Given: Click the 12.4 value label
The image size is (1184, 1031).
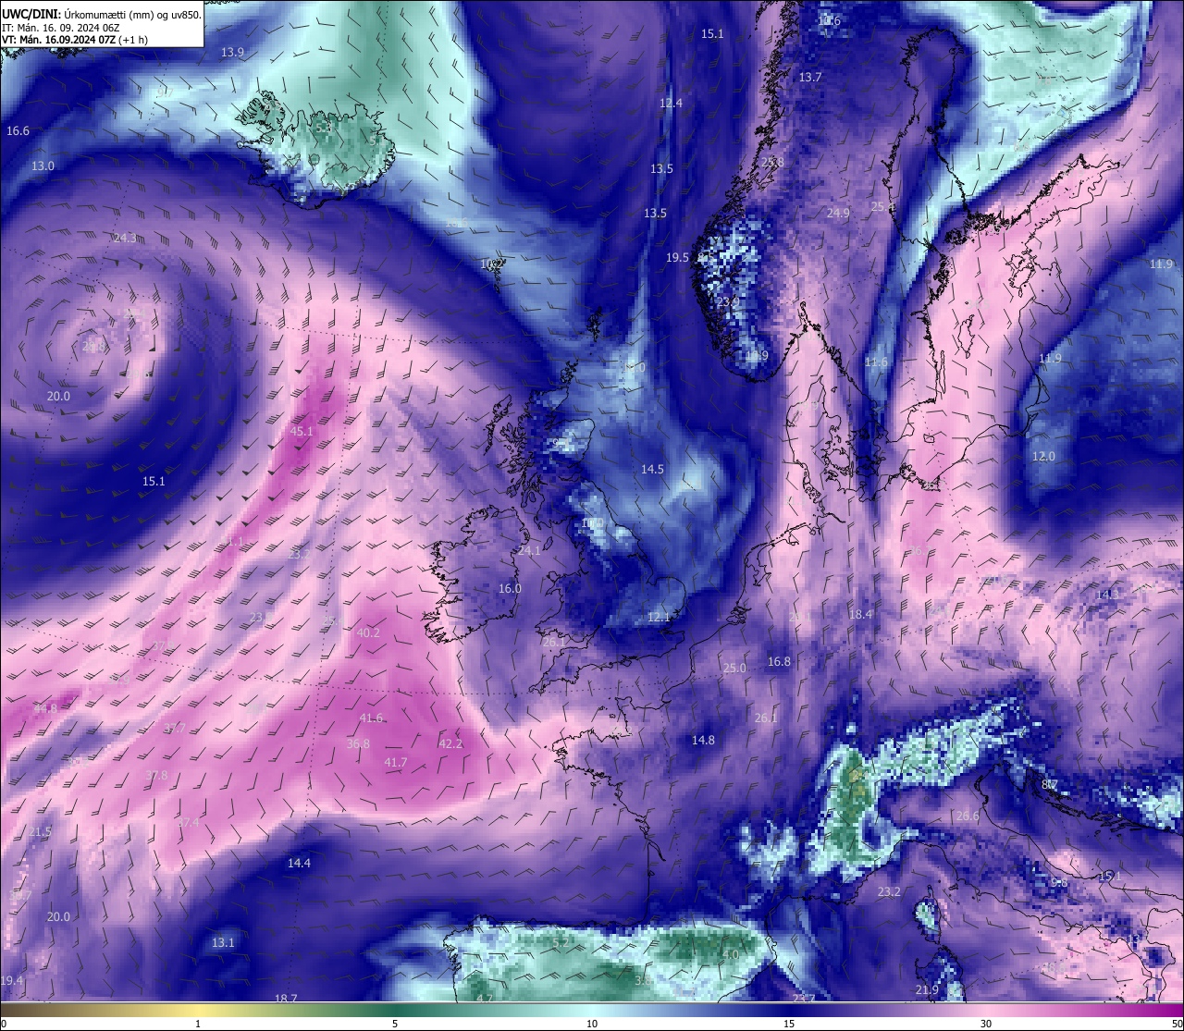Looking at the screenshot, I should click(x=671, y=103).
